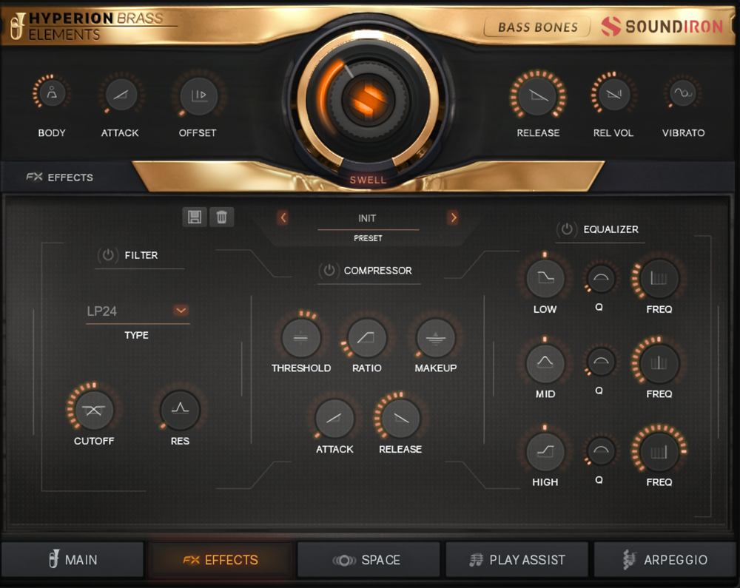Click the Body knob icon
Screen dimensions: 740x588
click(x=52, y=94)
